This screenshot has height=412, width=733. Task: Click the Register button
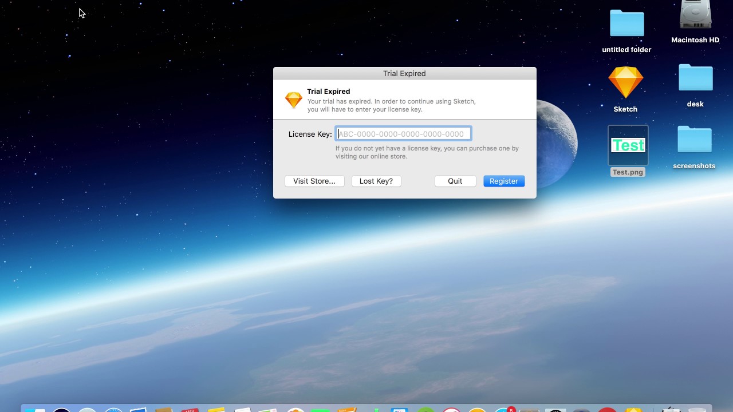[x=503, y=181]
